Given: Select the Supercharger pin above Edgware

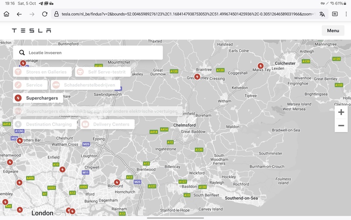Looking at the screenshot, I should (10, 162).
